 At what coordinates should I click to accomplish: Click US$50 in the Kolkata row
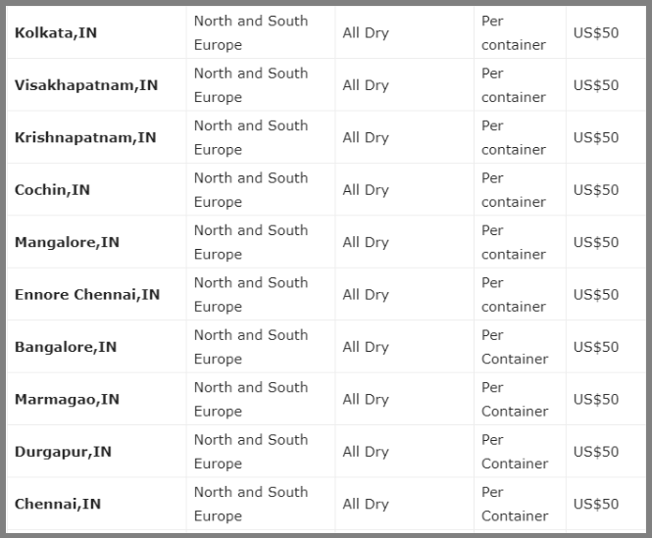[596, 32]
